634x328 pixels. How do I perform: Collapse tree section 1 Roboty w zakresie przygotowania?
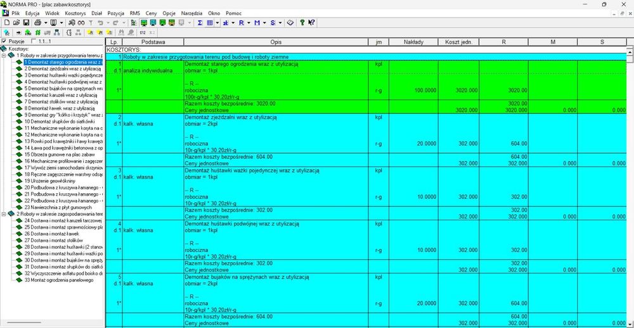4,55
